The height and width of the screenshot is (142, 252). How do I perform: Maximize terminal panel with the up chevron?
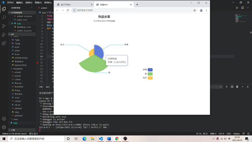[242, 87]
